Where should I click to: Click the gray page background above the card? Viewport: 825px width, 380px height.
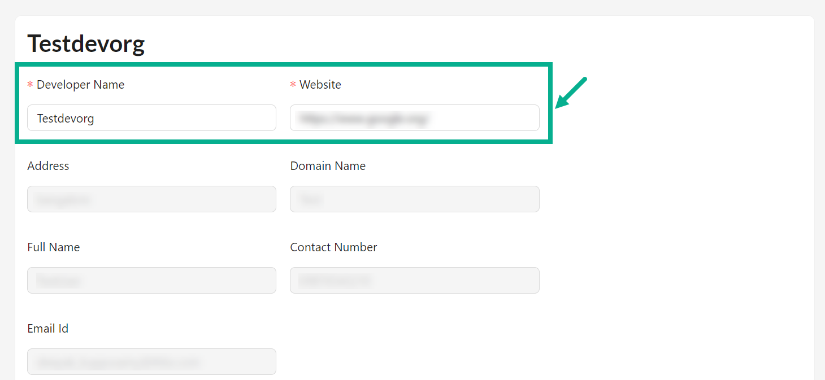(412, 7)
